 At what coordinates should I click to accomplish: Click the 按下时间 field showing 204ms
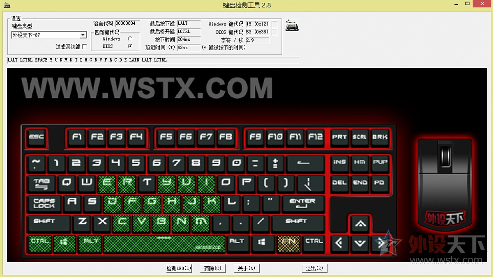189,39
